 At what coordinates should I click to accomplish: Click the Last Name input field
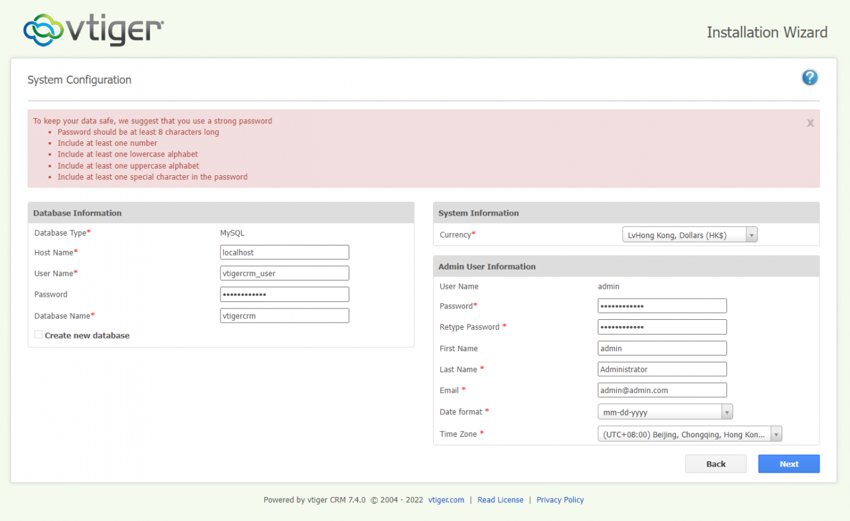click(x=662, y=369)
